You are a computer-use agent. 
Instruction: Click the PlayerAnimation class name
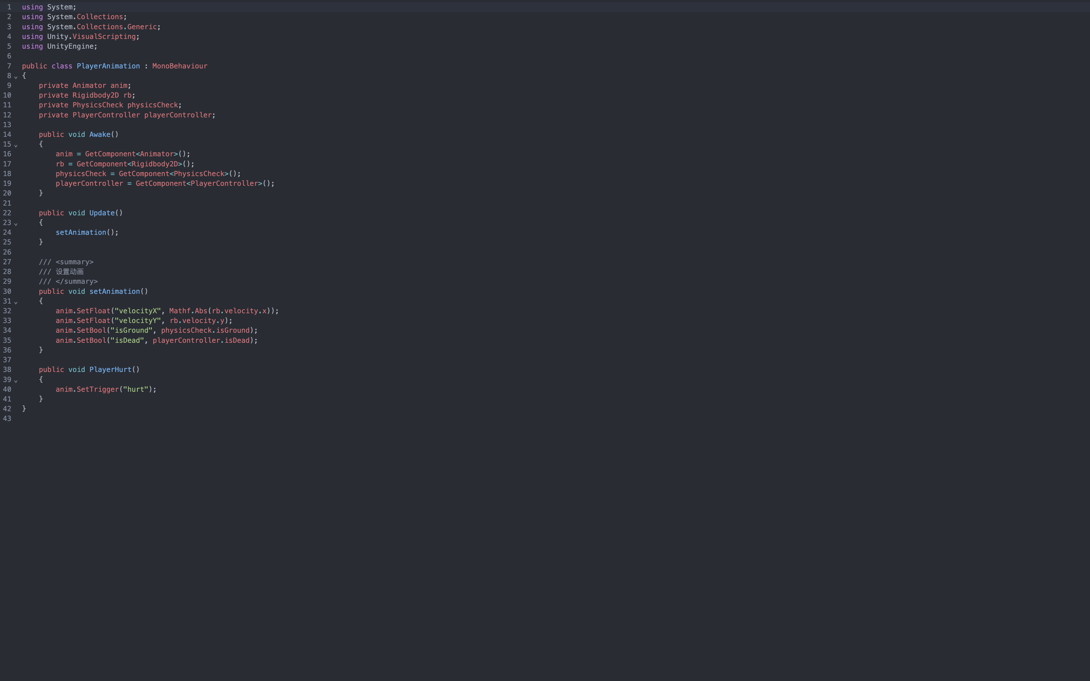click(x=108, y=66)
